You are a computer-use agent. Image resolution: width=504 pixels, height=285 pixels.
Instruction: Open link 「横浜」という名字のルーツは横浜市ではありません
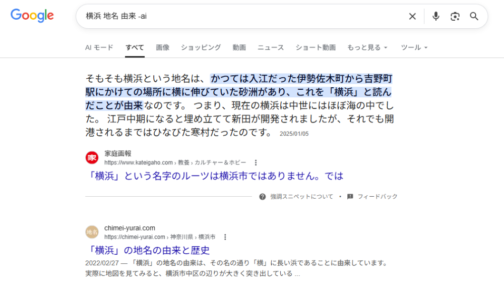point(214,176)
